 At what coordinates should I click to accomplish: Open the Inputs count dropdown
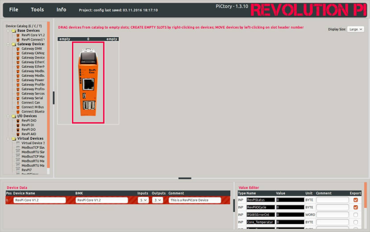[143, 200]
